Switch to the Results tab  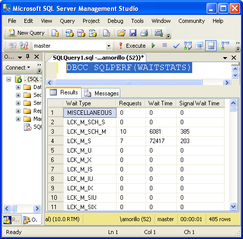64,92
